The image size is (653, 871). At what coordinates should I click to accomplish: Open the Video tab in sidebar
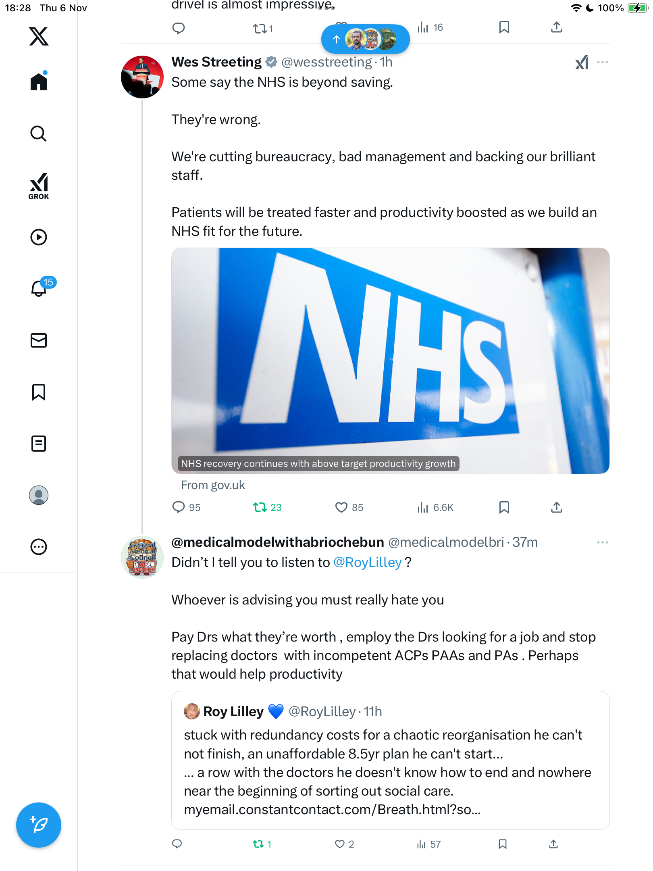coord(39,237)
